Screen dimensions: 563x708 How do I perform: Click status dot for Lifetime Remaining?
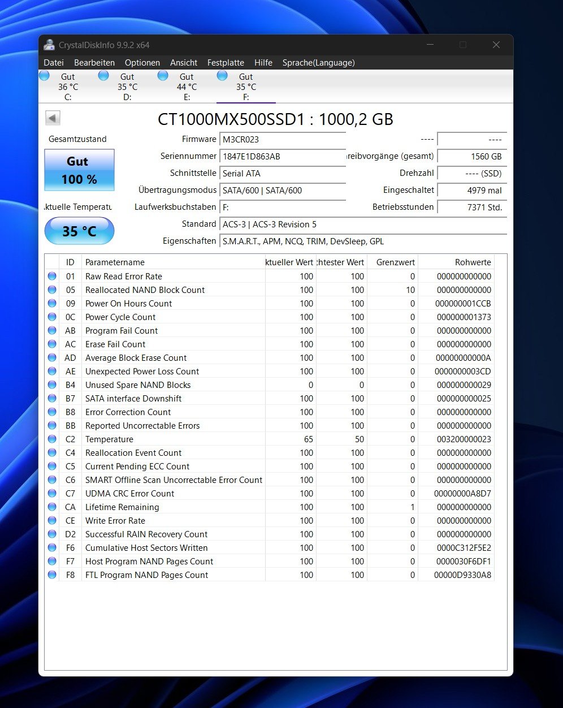point(53,507)
